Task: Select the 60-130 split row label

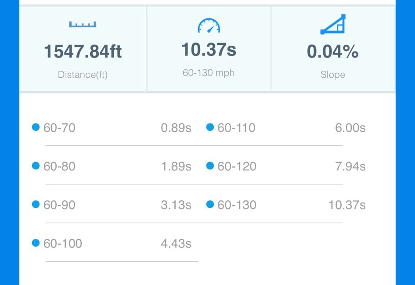Action: point(237,205)
